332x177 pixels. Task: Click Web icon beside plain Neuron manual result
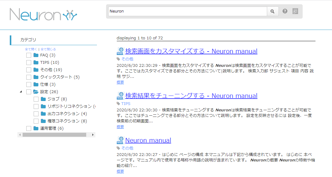pos(120,140)
